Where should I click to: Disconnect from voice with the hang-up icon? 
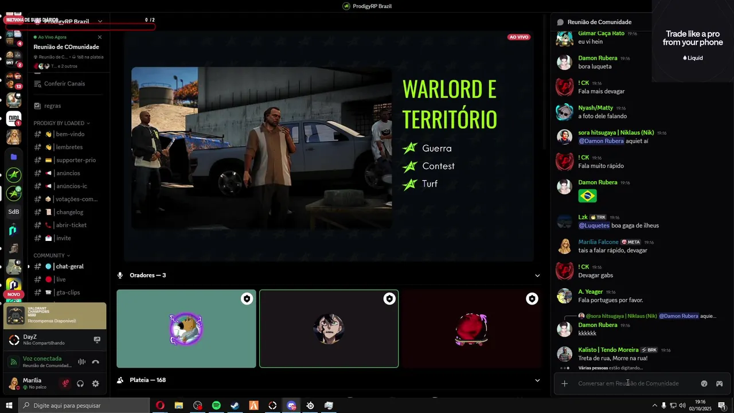click(x=95, y=362)
